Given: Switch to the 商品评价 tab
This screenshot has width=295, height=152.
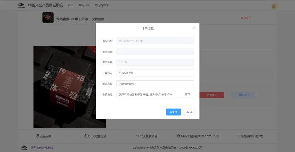Looking at the screenshot, I should click(x=246, y=18).
